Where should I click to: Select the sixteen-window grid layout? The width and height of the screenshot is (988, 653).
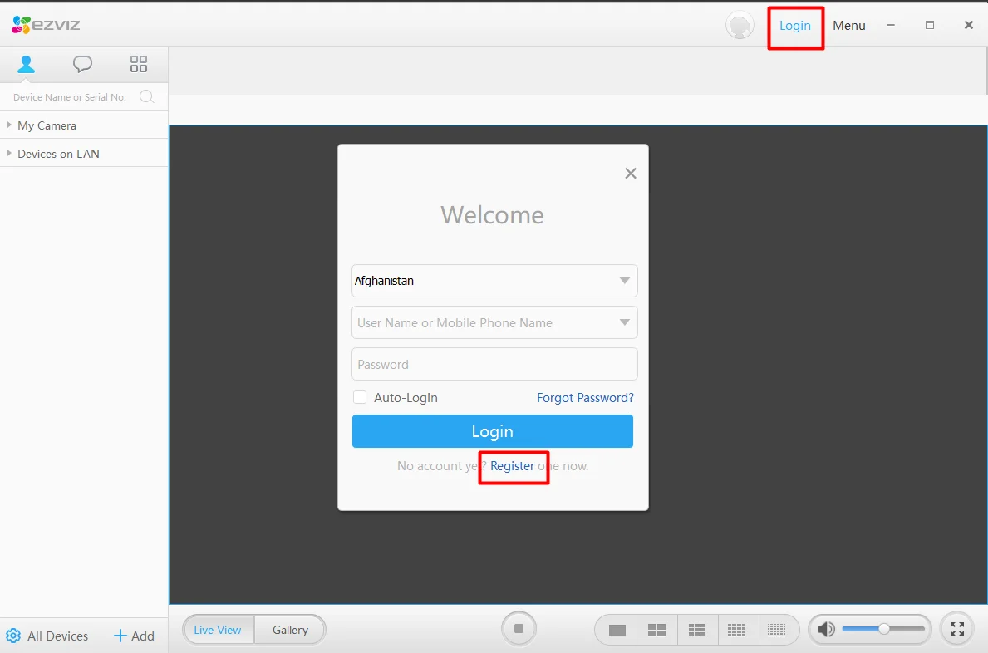tap(737, 631)
